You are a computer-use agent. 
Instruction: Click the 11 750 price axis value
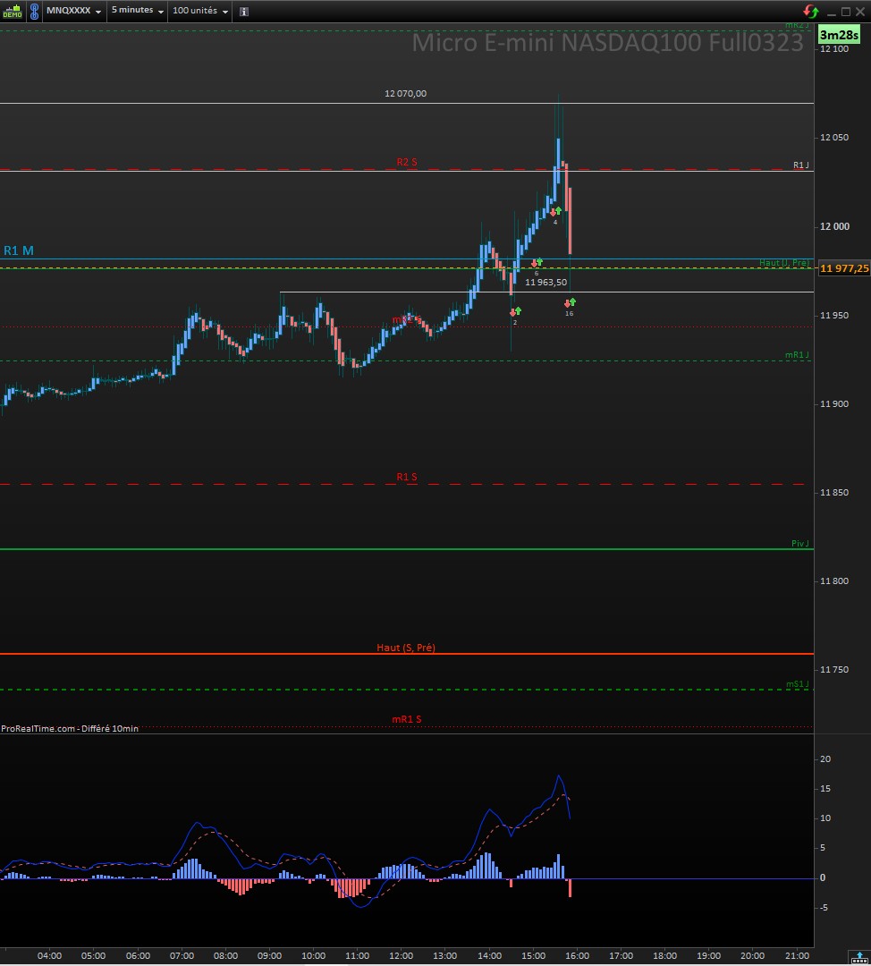(834, 670)
